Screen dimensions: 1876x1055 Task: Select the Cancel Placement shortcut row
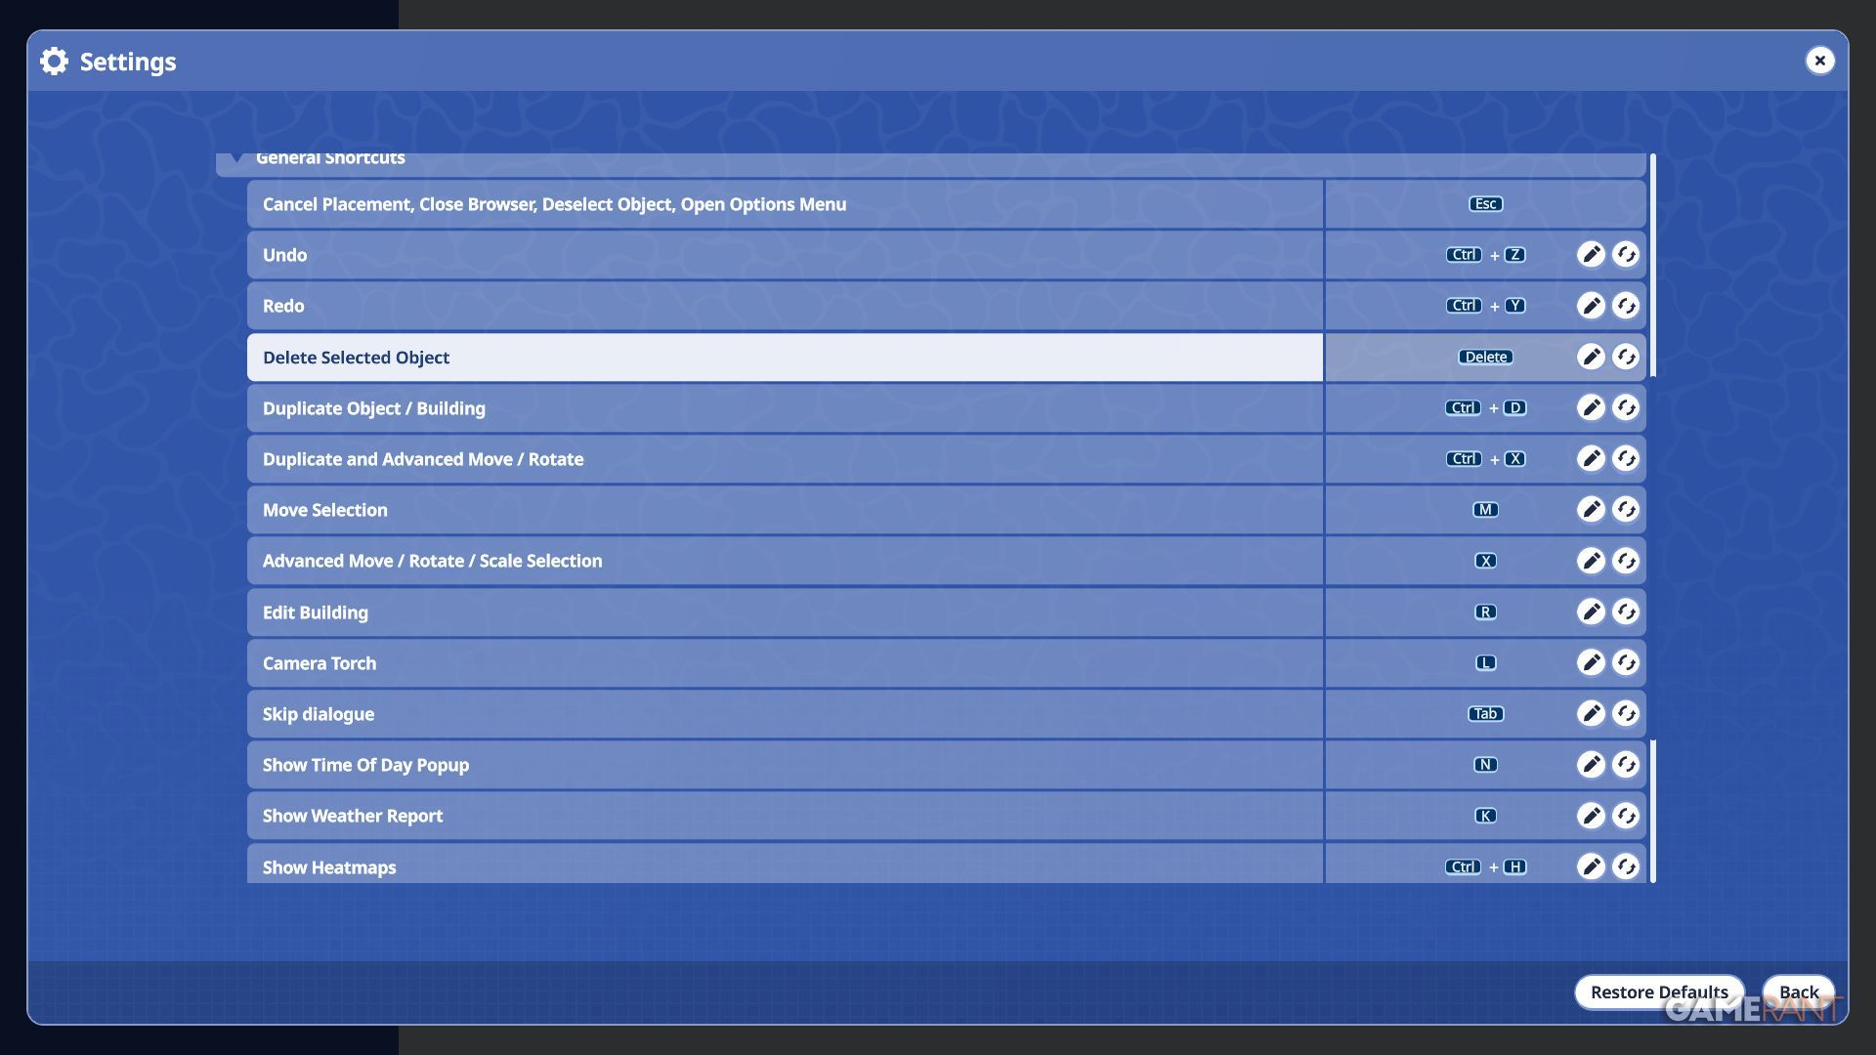pyautogui.click(x=785, y=204)
